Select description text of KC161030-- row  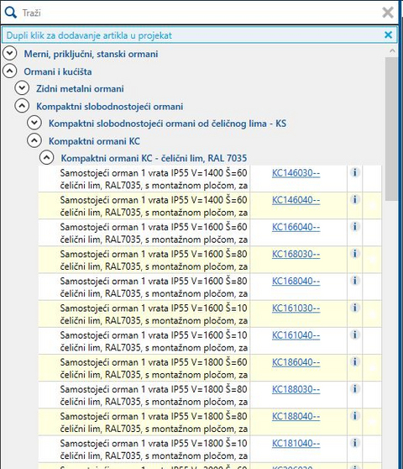[154, 314]
